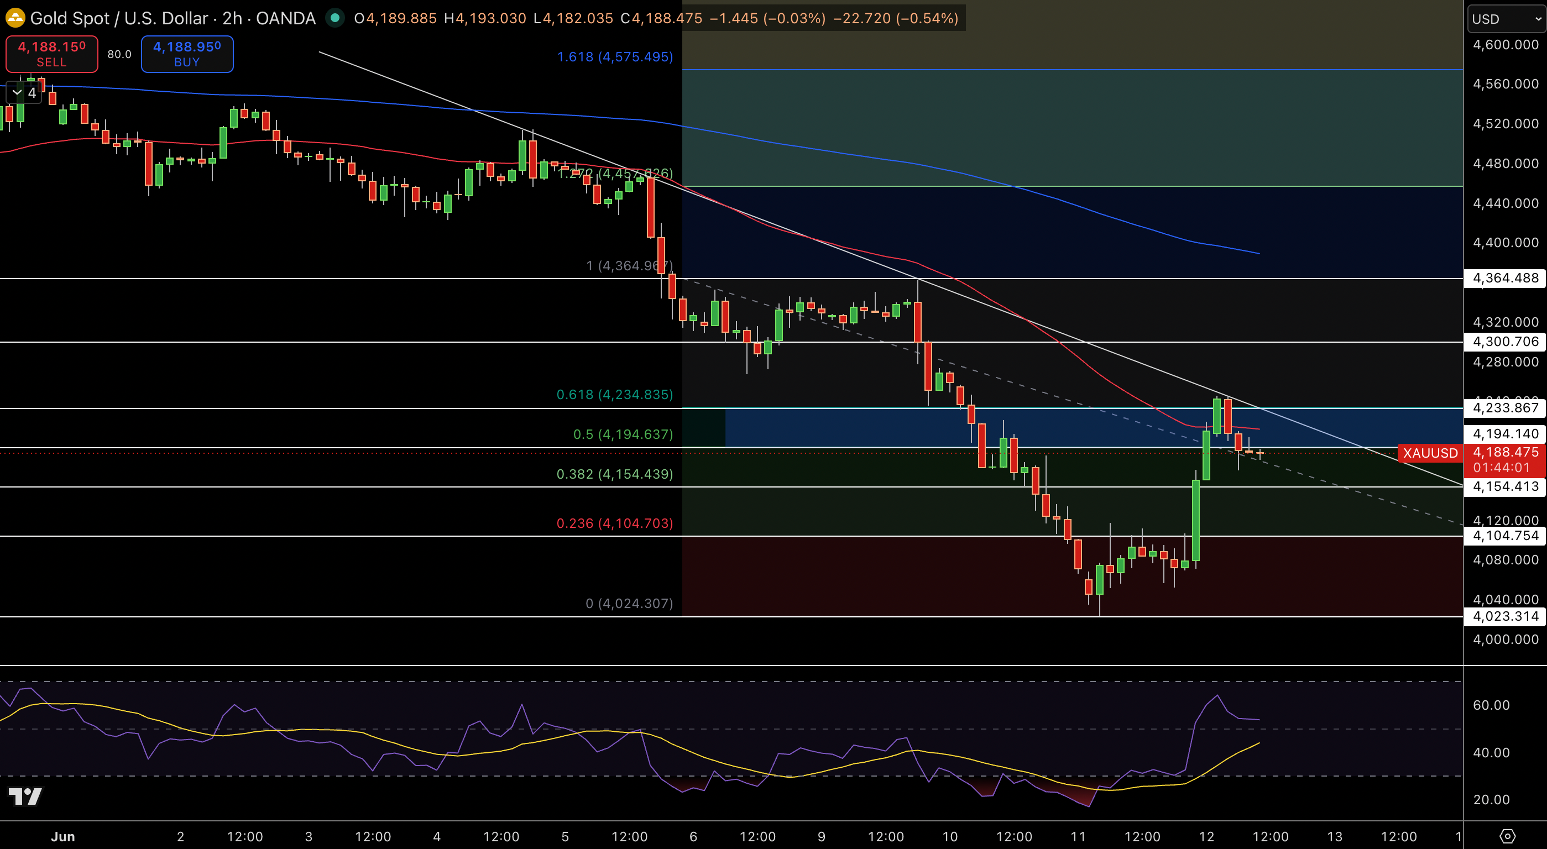The width and height of the screenshot is (1547, 849).
Task: Click the 4,188.150 SELL button
Action: 51,54
